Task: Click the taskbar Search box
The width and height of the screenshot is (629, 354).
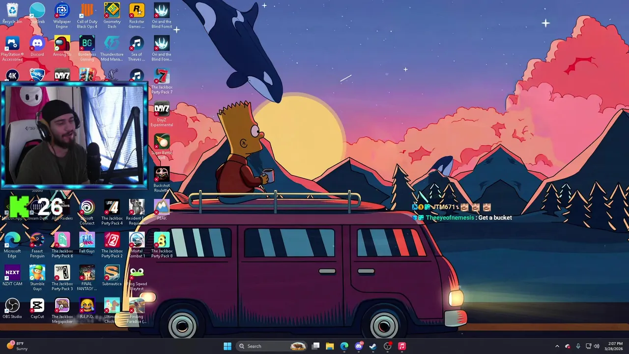Action: pyautogui.click(x=271, y=346)
